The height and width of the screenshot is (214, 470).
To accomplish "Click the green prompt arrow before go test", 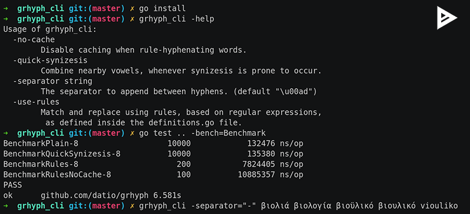I will coord(6,133).
